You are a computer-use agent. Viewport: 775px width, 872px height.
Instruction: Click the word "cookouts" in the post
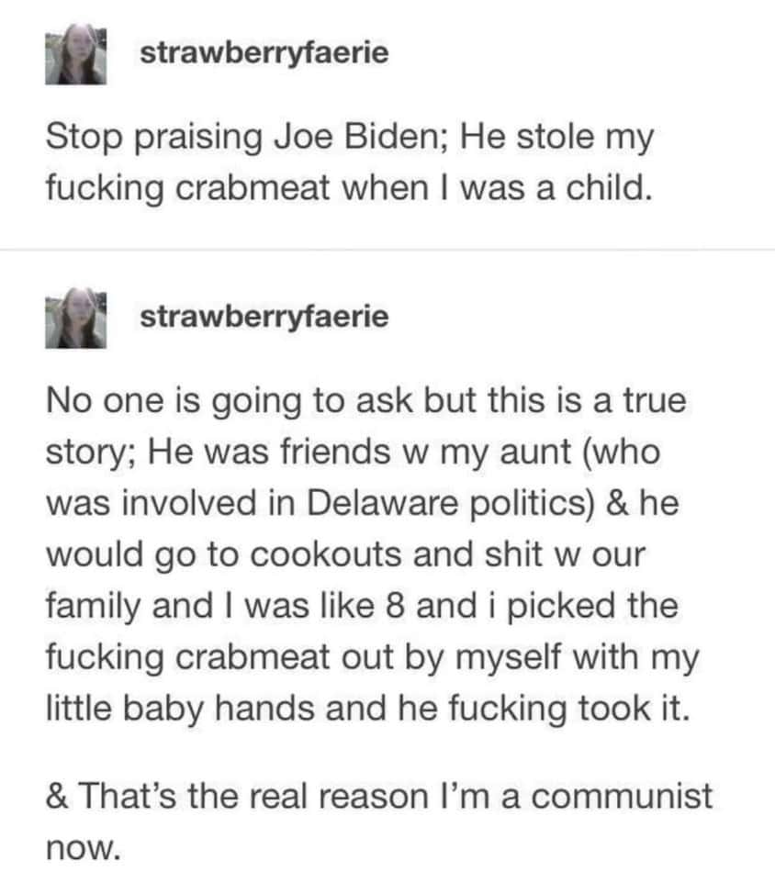pyautogui.click(x=325, y=555)
